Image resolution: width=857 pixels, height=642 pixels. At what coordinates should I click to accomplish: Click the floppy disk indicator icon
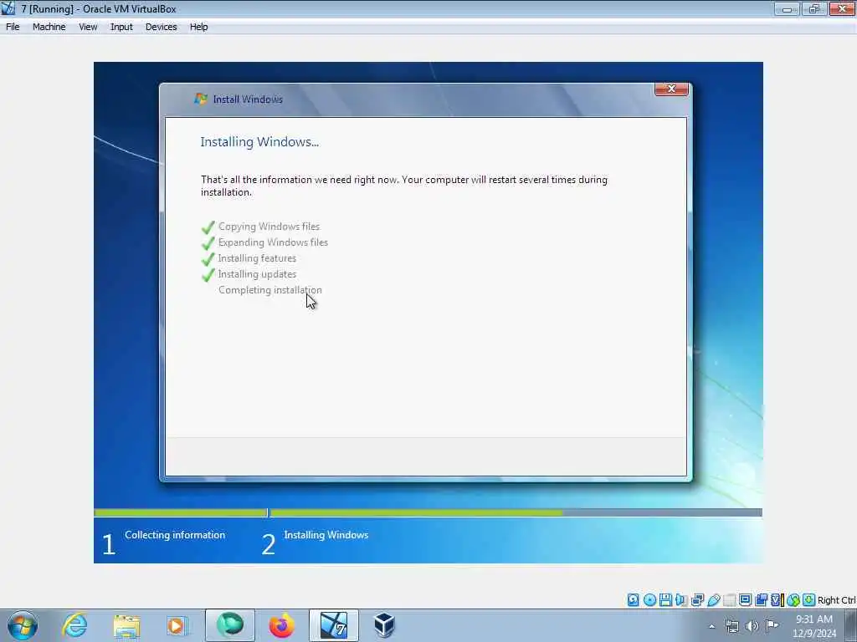pyautogui.click(x=665, y=600)
